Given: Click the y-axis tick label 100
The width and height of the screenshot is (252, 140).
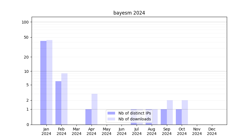Looking at the screenshot, I should point(25,22).
